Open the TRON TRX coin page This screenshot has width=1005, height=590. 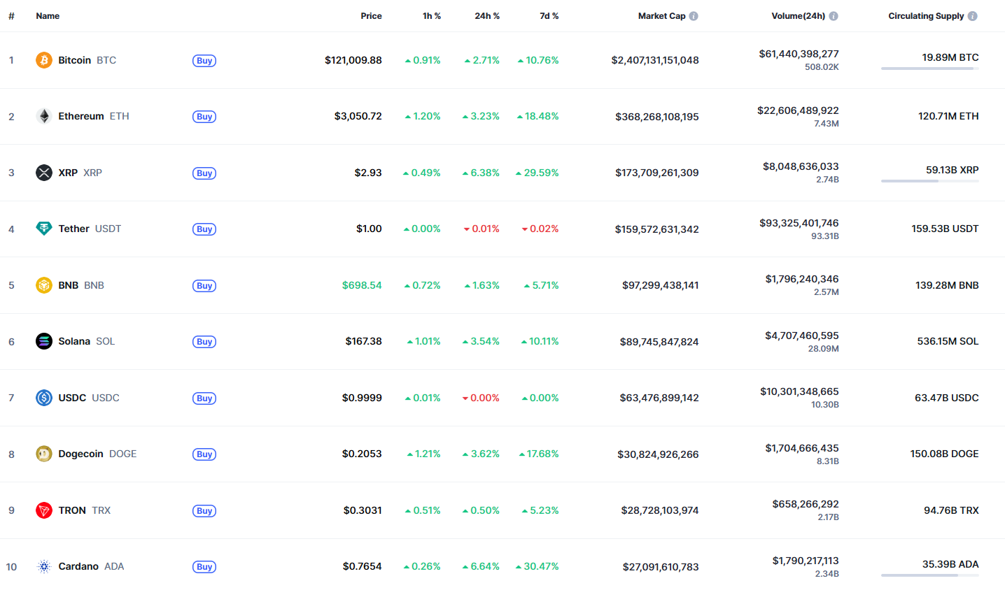coord(85,510)
